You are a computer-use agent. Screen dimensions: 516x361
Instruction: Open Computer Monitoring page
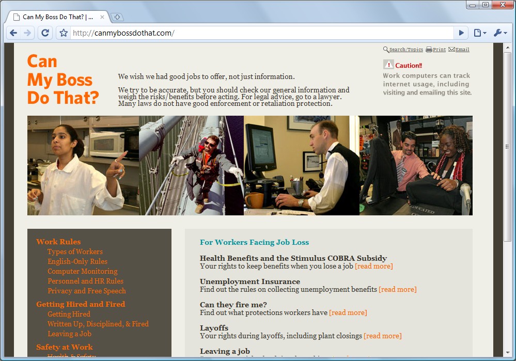pos(82,272)
